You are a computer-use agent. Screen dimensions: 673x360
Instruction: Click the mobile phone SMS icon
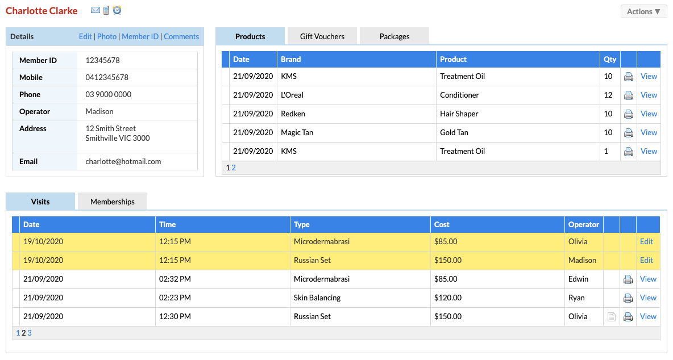[106, 10]
